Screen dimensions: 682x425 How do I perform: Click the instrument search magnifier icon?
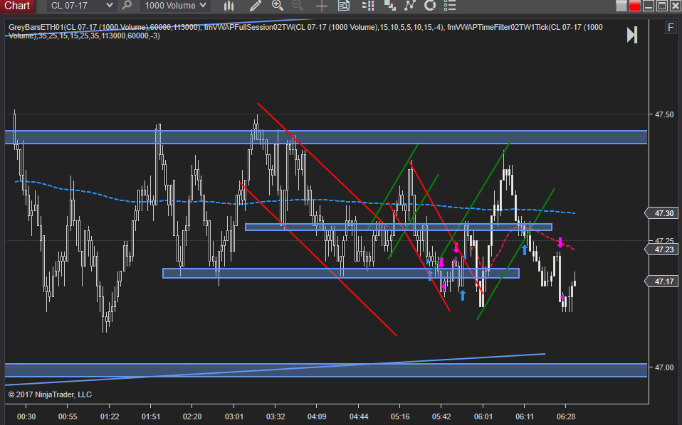tap(127, 6)
